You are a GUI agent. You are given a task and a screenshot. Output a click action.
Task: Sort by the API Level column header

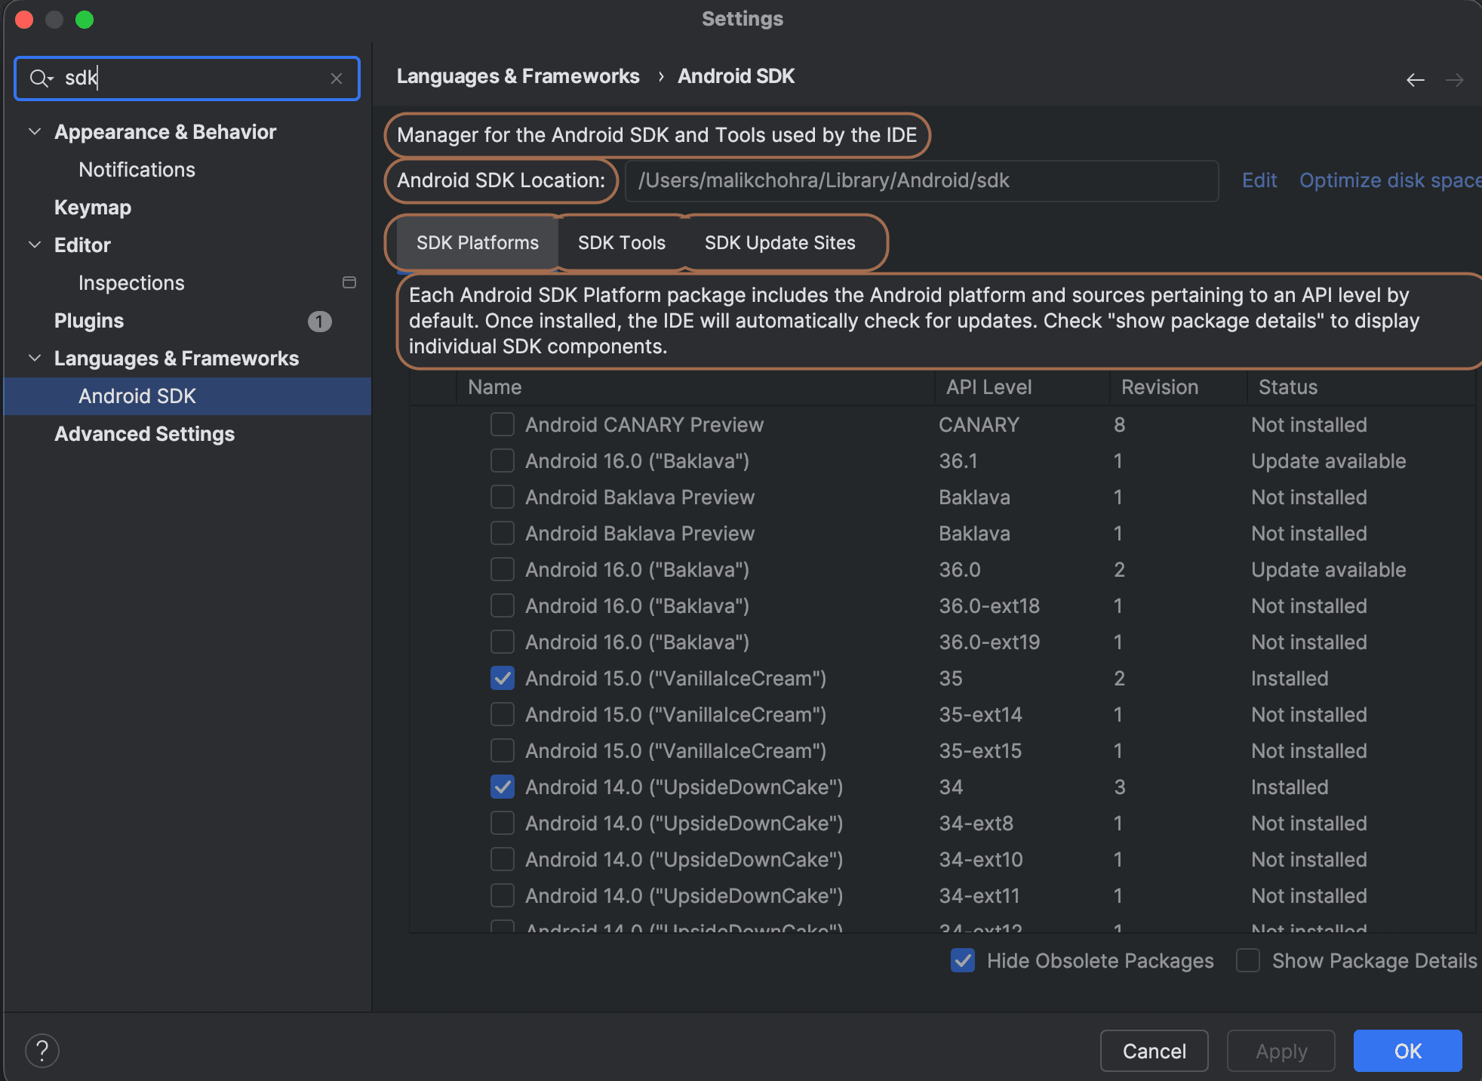point(1022,387)
